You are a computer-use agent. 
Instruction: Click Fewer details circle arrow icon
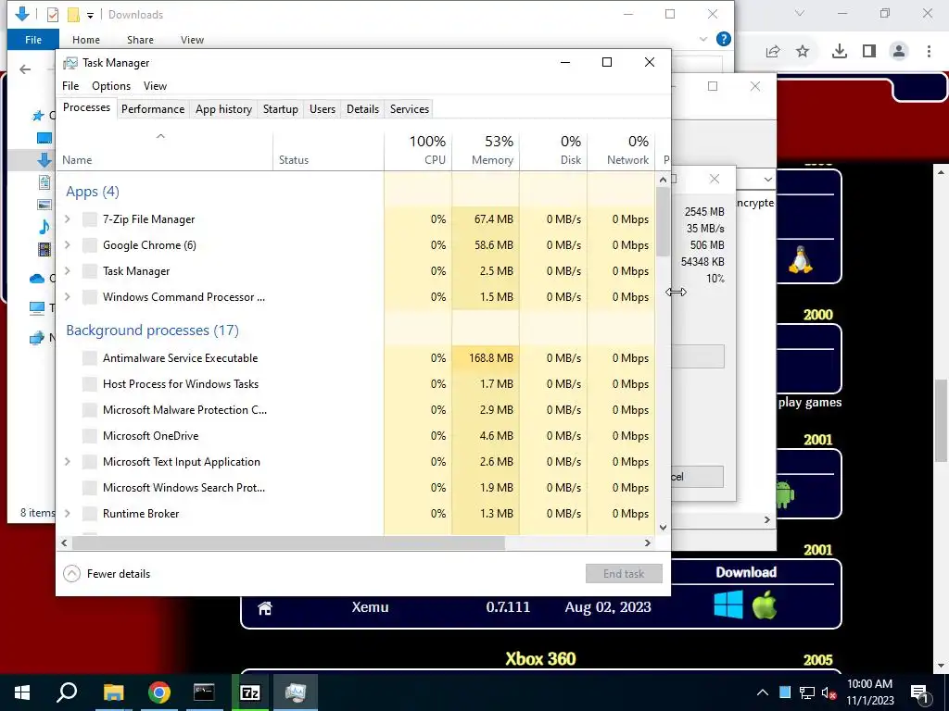click(71, 574)
